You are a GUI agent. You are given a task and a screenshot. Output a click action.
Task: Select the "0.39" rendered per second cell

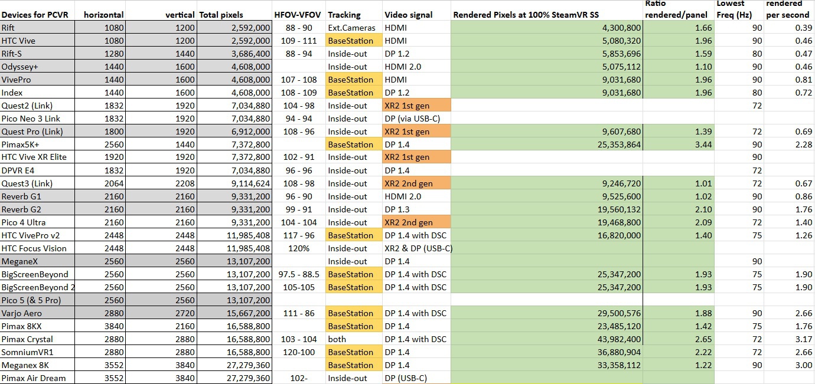coord(790,28)
